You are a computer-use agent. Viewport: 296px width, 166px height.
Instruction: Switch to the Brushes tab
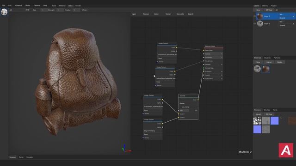click(267, 58)
